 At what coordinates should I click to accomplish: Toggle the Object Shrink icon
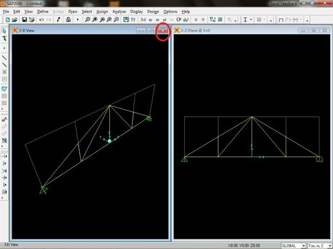coord(213,20)
